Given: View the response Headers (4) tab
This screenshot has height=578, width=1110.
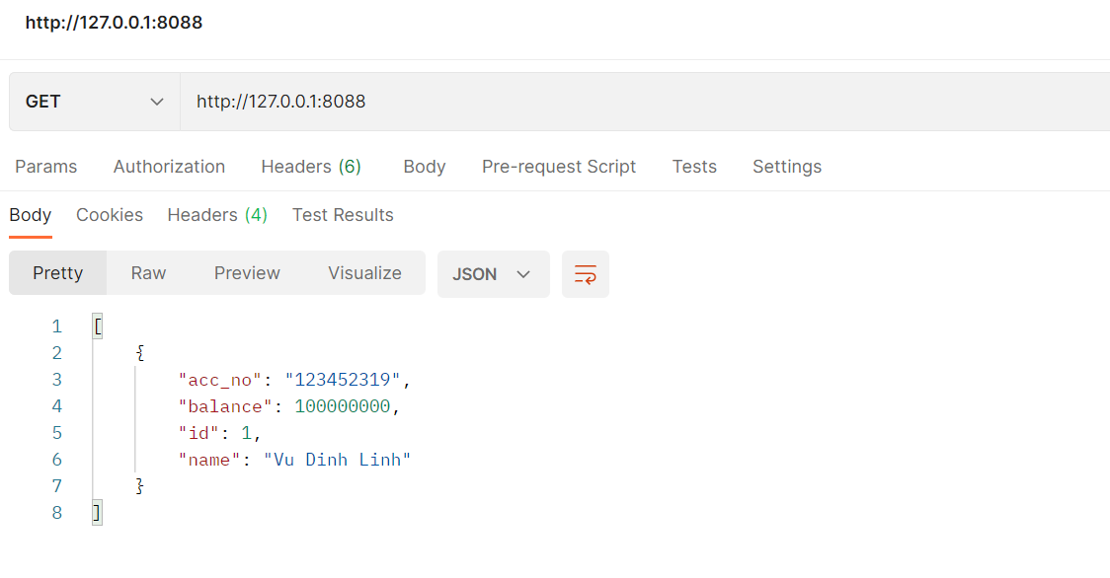Looking at the screenshot, I should [x=216, y=214].
